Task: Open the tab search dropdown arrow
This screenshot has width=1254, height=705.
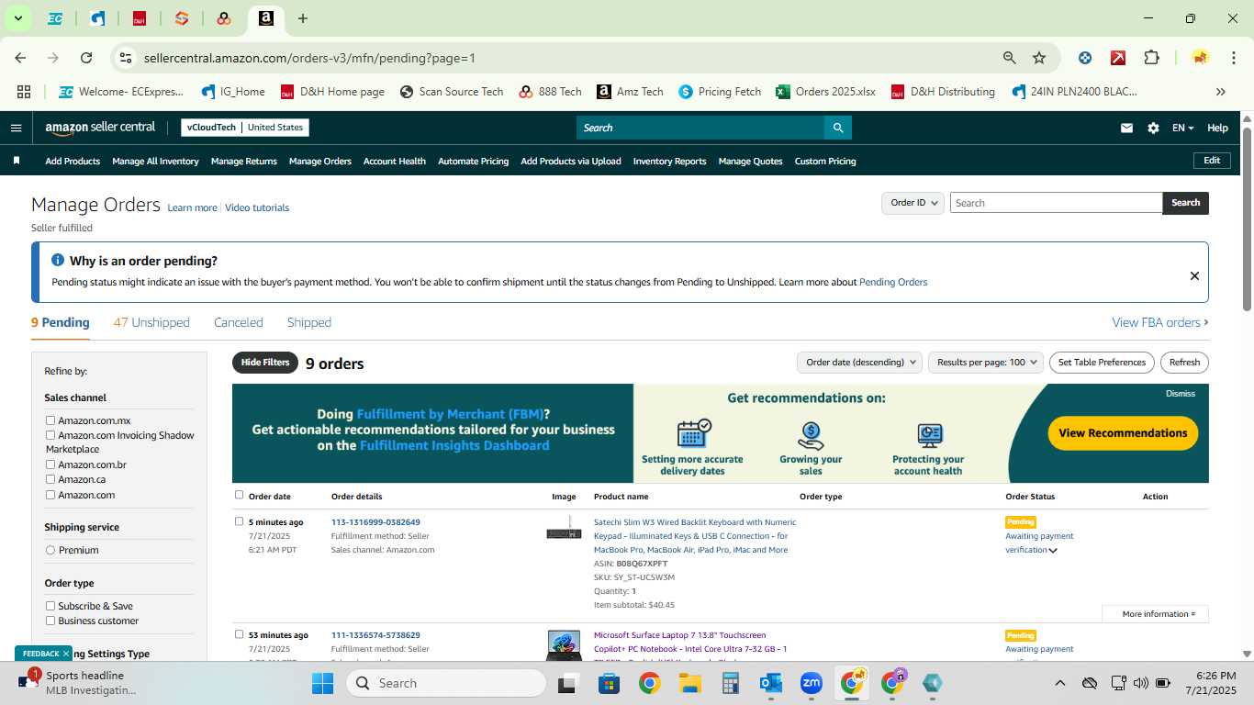Action: tap(18, 18)
